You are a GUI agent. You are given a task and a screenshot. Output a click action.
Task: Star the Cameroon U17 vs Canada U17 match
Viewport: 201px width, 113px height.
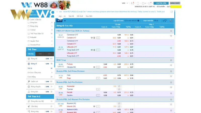pos(171,36)
